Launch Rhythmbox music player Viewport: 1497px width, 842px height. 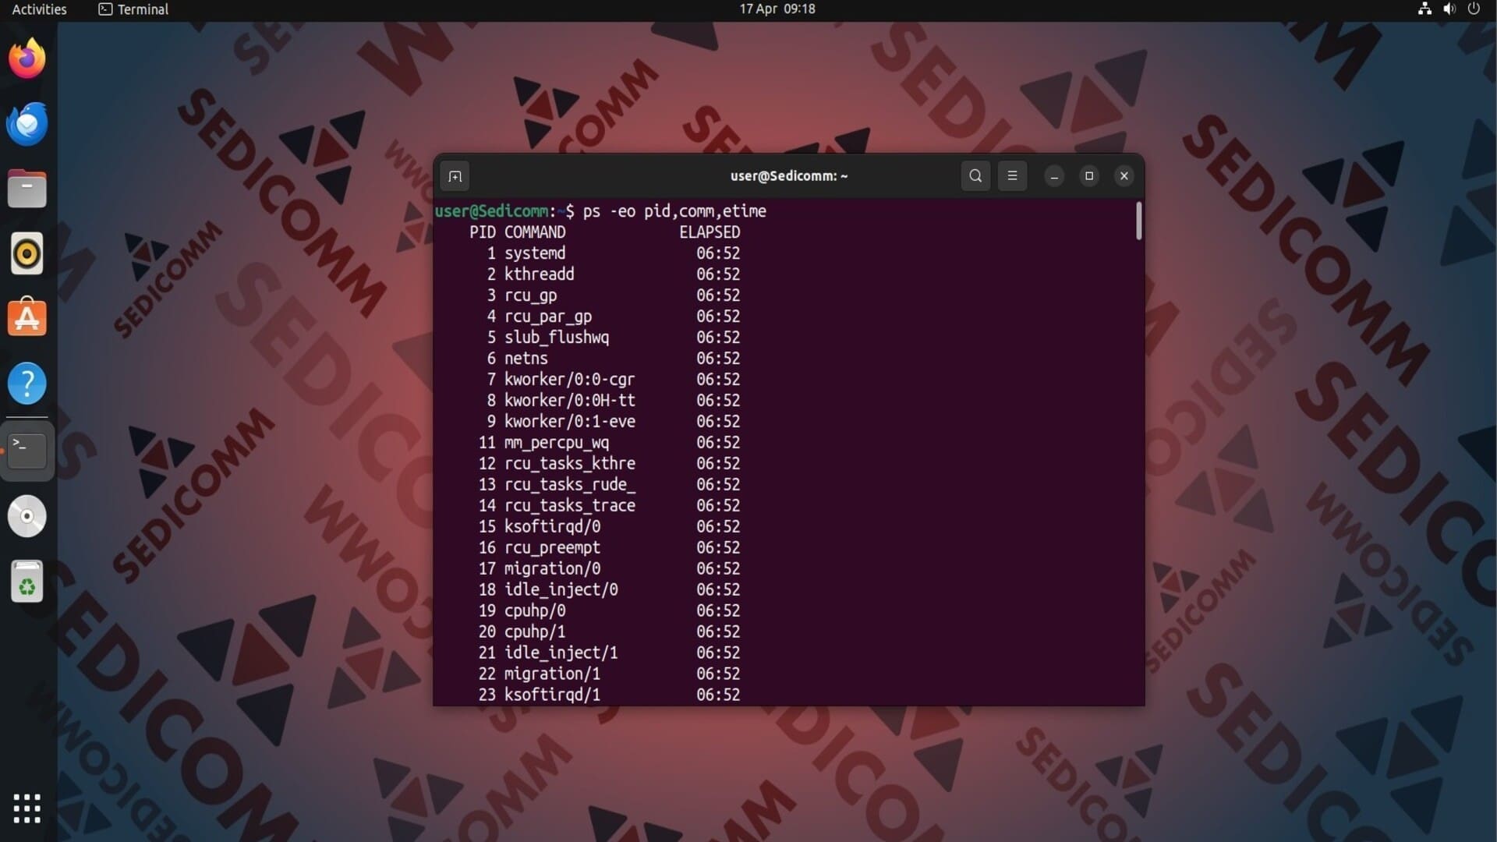[x=27, y=254]
